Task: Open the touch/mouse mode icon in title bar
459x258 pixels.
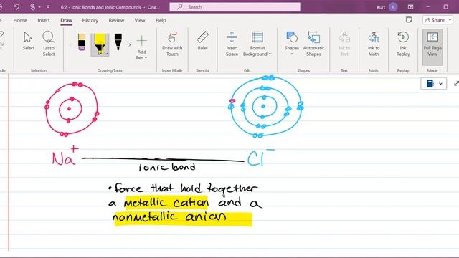Action: coord(32,6)
